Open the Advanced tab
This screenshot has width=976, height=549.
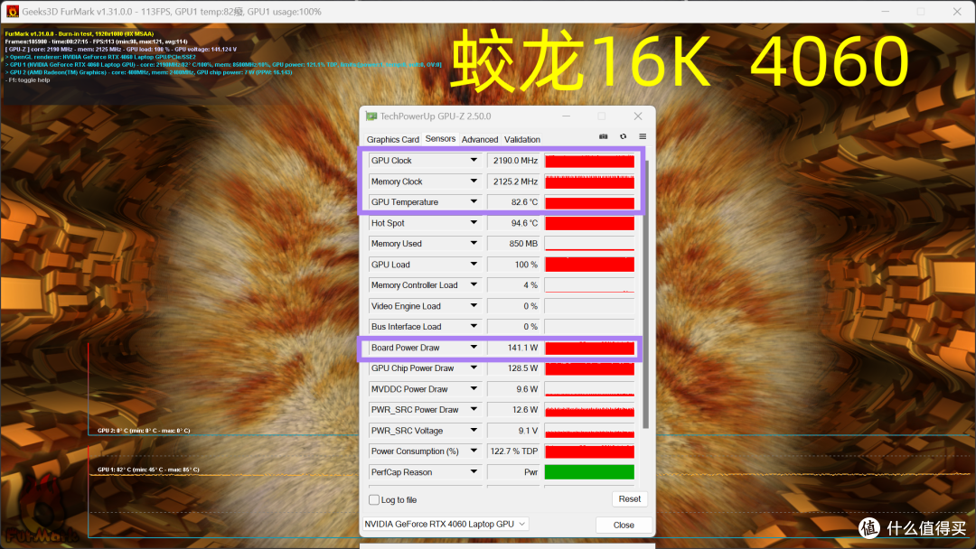pos(480,139)
